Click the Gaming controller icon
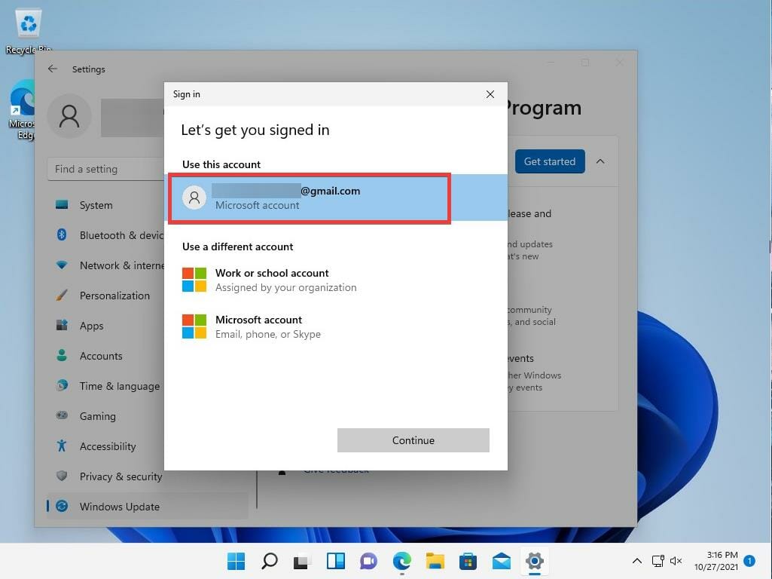Screen dimensions: 772x579 coord(62,415)
